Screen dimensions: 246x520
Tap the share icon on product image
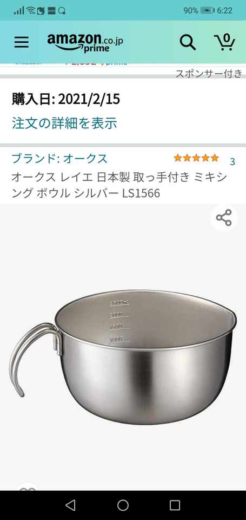(224, 218)
